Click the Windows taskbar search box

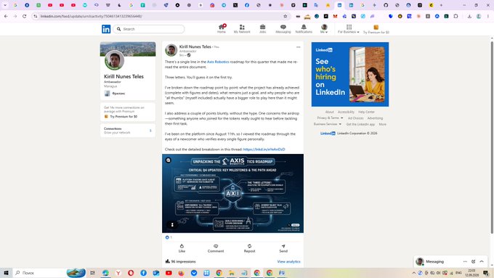(x=50, y=273)
